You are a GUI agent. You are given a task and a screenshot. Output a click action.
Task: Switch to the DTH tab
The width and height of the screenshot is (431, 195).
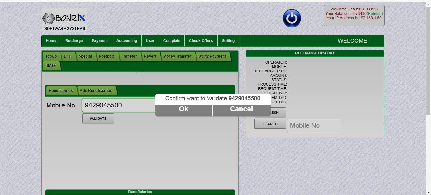pos(68,56)
